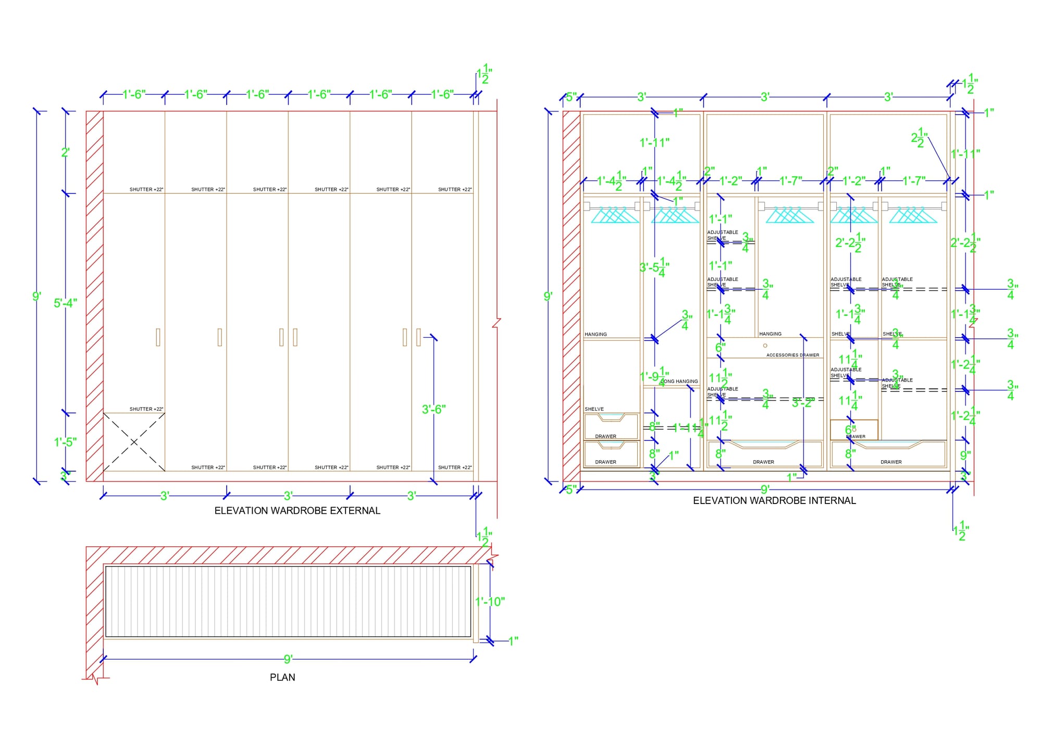This screenshot has width=1042, height=737.
Task: Select the leftmost cyan hanger group
Action: (615, 215)
